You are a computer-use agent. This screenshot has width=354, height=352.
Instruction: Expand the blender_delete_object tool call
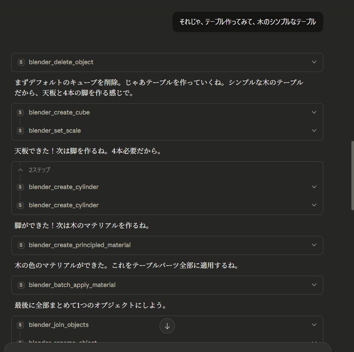click(314, 62)
